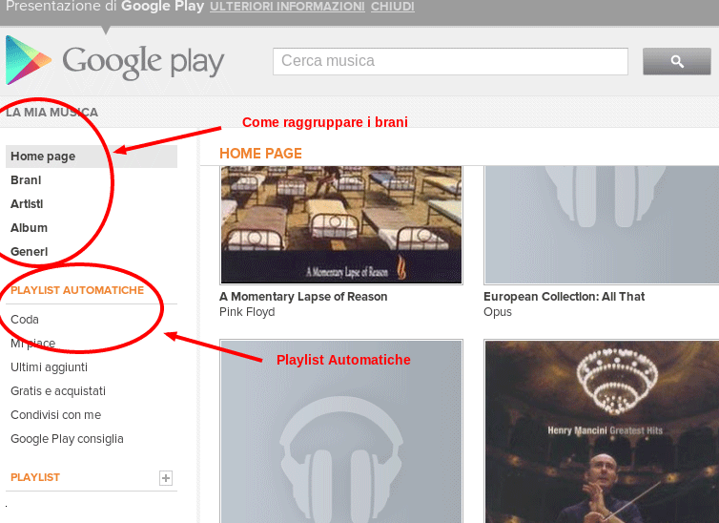
Task: Open A Momentary Lapse of Reason cover
Action: pyautogui.click(x=341, y=225)
